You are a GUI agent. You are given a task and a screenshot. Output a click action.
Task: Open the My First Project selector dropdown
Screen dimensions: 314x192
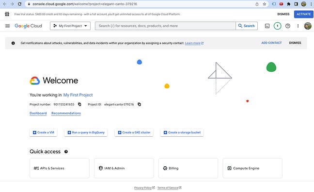coord(70,26)
